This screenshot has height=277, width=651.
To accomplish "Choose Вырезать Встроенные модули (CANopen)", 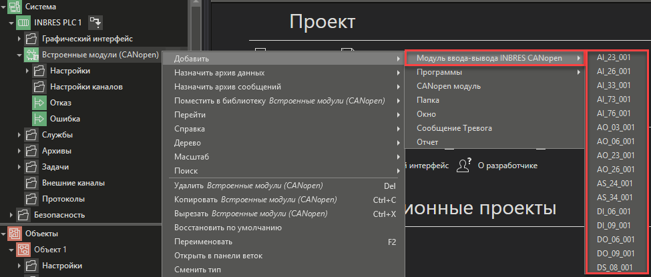I will (x=283, y=214).
